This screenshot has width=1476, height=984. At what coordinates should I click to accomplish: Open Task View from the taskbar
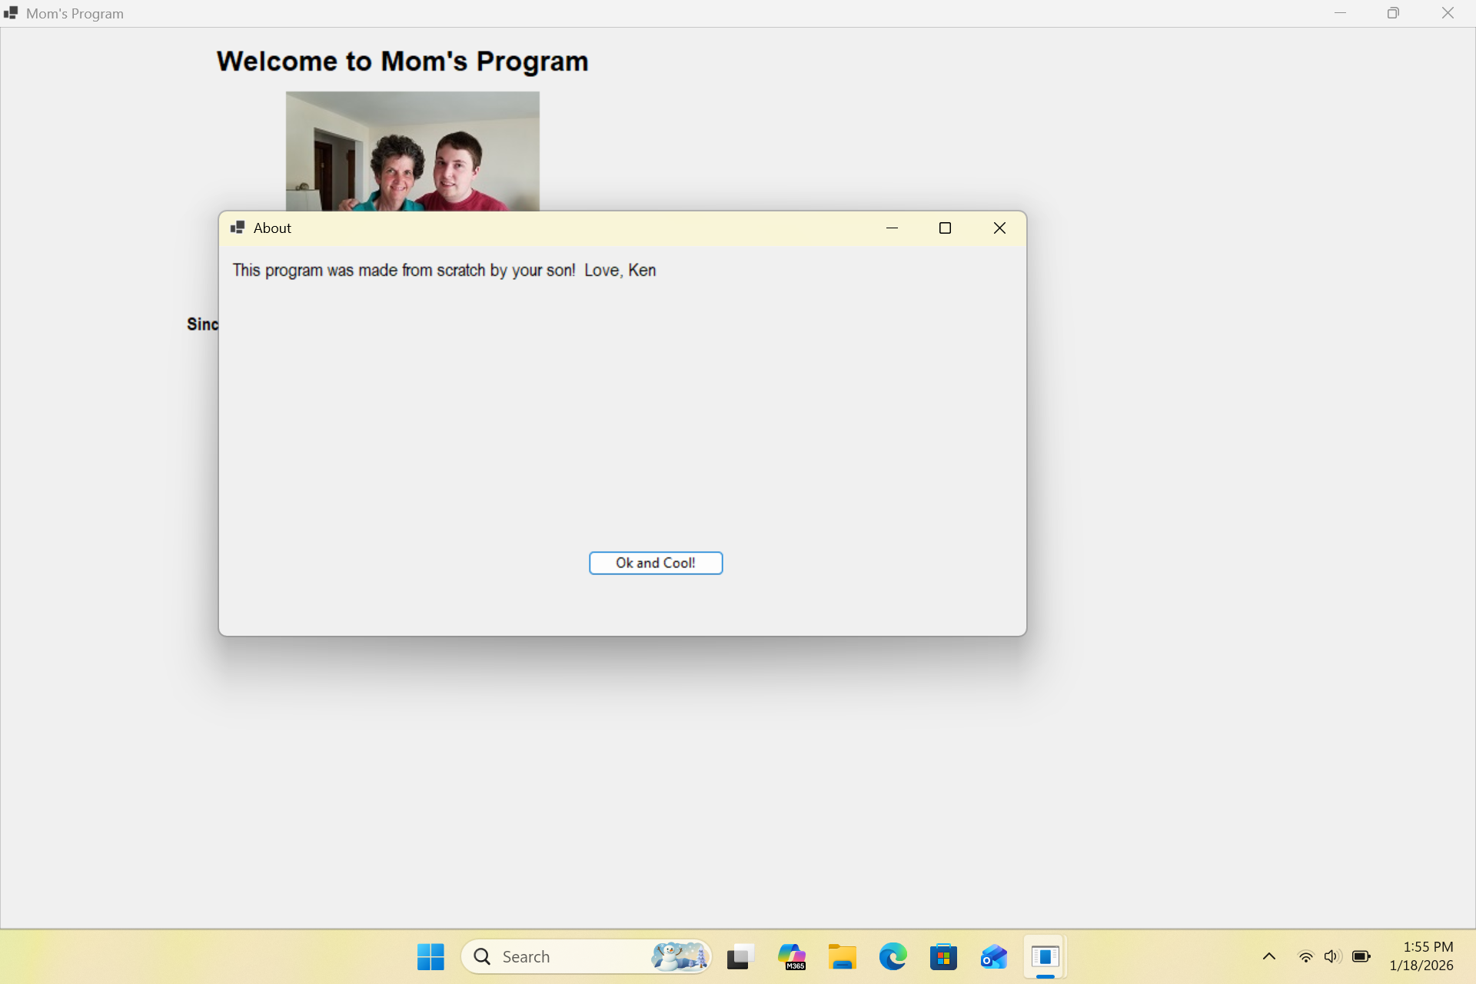[x=739, y=956]
